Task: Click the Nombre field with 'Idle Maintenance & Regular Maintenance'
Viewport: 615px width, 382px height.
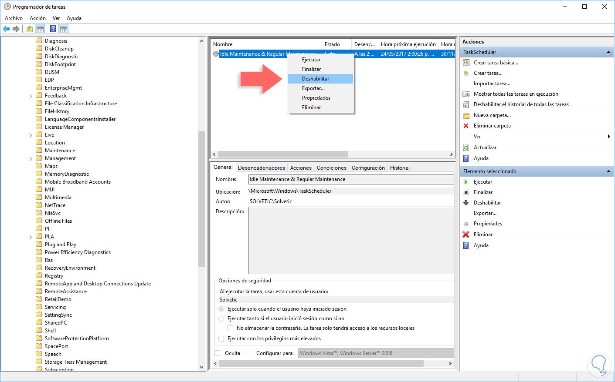Action: (x=351, y=179)
